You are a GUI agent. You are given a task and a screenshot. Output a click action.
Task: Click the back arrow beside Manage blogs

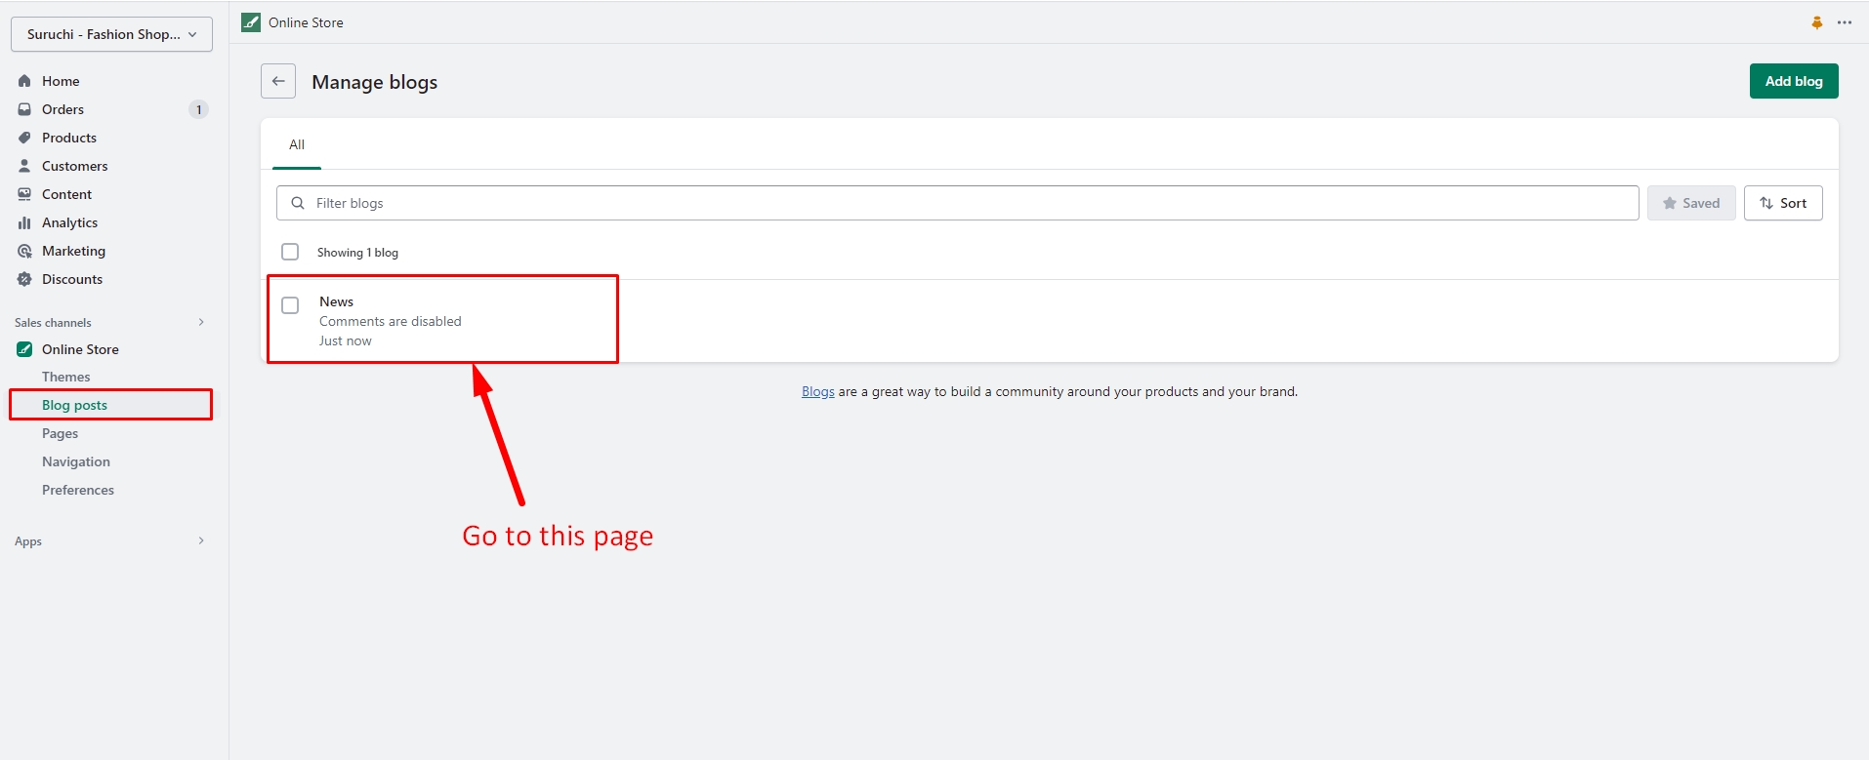click(278, 81)
